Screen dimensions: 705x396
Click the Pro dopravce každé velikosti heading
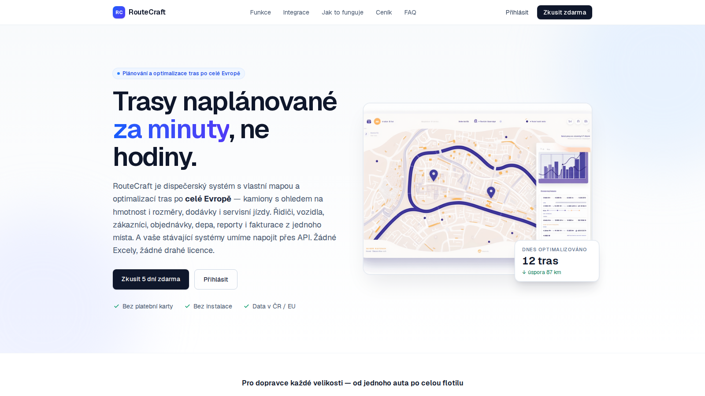point(352,383)
